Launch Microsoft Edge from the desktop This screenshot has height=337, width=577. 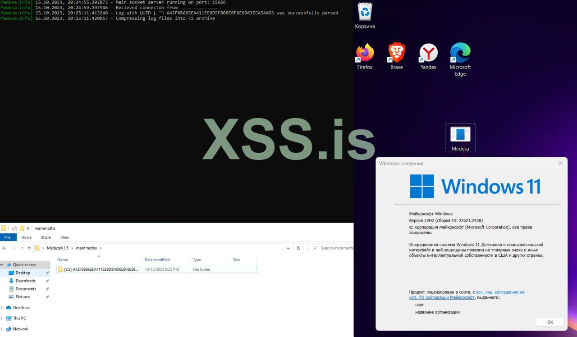(x=459, y=51)
